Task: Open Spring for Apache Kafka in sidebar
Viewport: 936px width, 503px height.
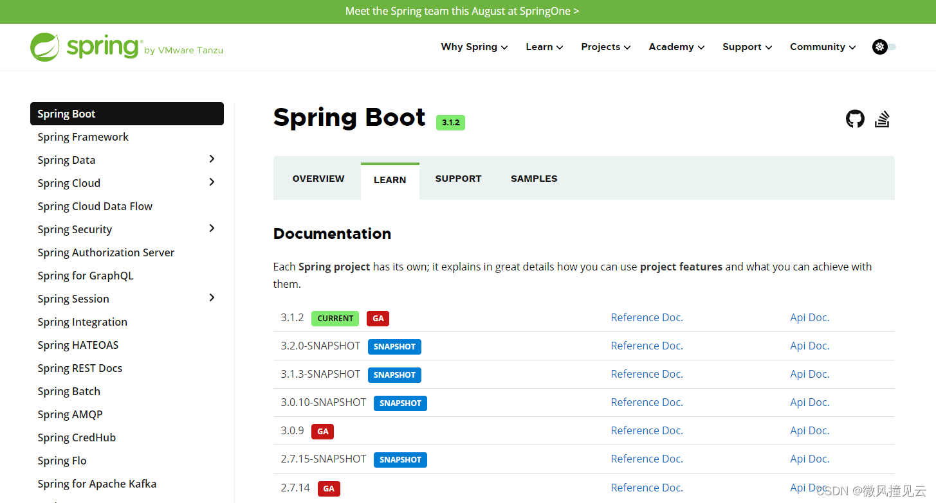Action: pos(96,484)
